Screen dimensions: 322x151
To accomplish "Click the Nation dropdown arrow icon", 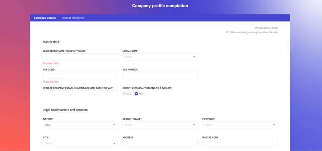I will [x=114, y=125].
